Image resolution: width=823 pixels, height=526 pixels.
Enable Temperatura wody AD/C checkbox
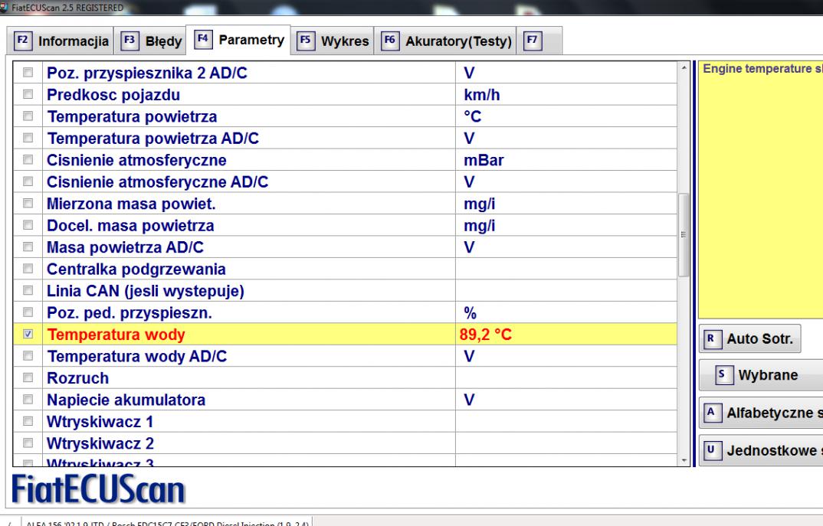pyautogui.click(x=28, y=356)
